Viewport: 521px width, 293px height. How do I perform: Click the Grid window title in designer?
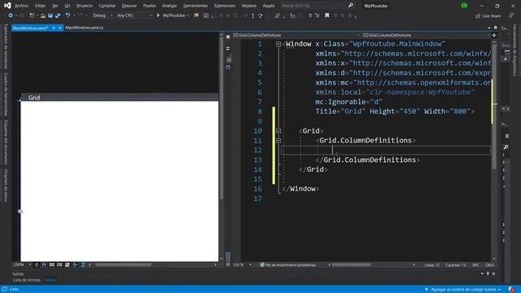click(x=34, y=98)
